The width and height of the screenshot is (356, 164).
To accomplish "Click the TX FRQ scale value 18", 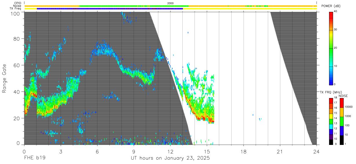I will coord(336,98).
